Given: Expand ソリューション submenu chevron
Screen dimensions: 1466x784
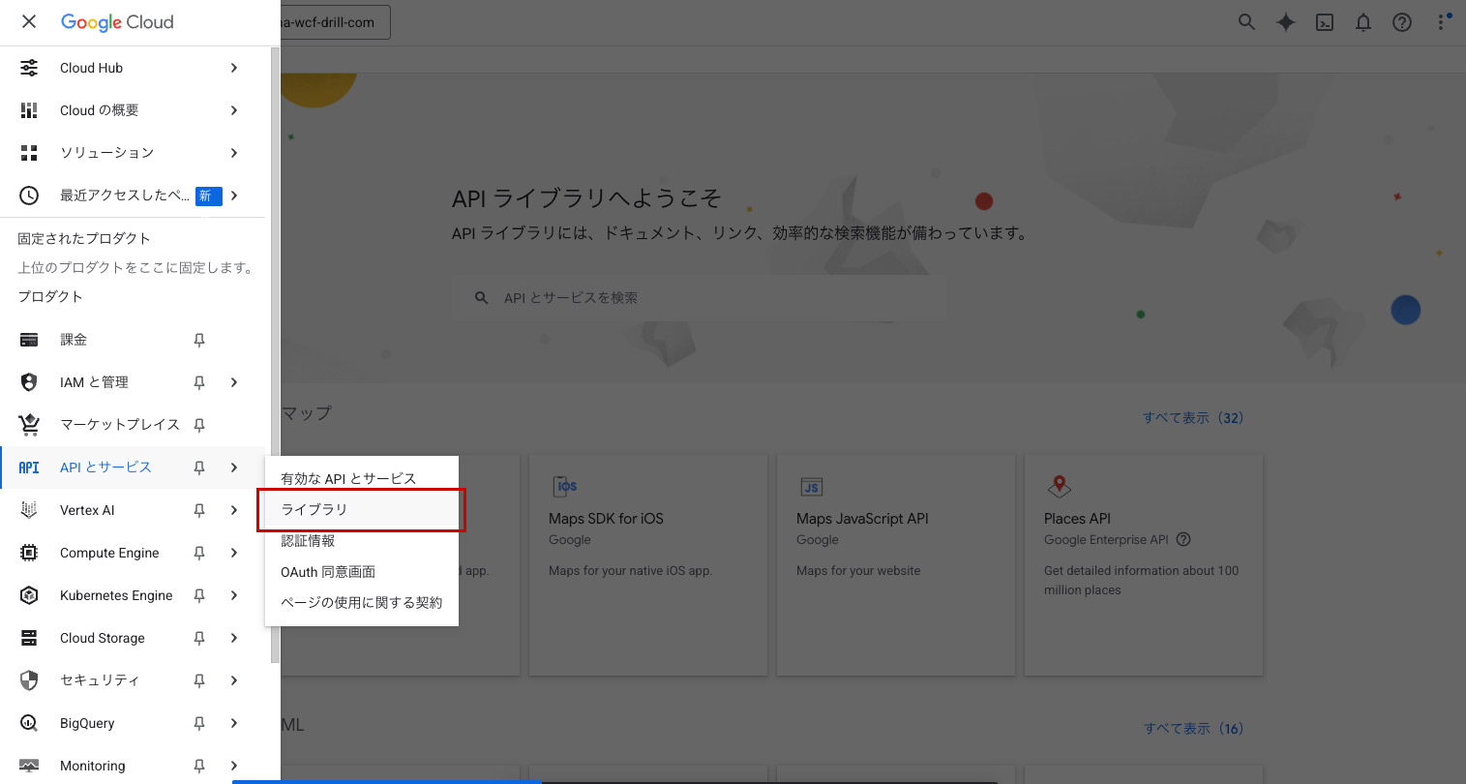Looking at the screenshot, I should [234, 153].
